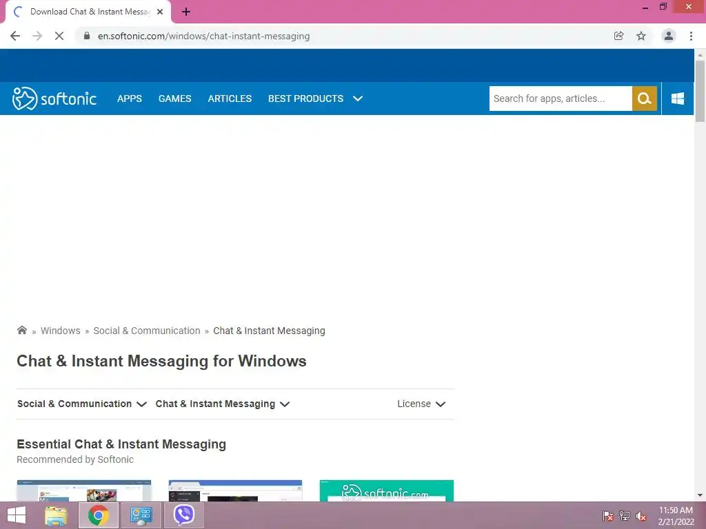Open the APPS menu item
Viewport: 706px width, 529px height.
130,98
